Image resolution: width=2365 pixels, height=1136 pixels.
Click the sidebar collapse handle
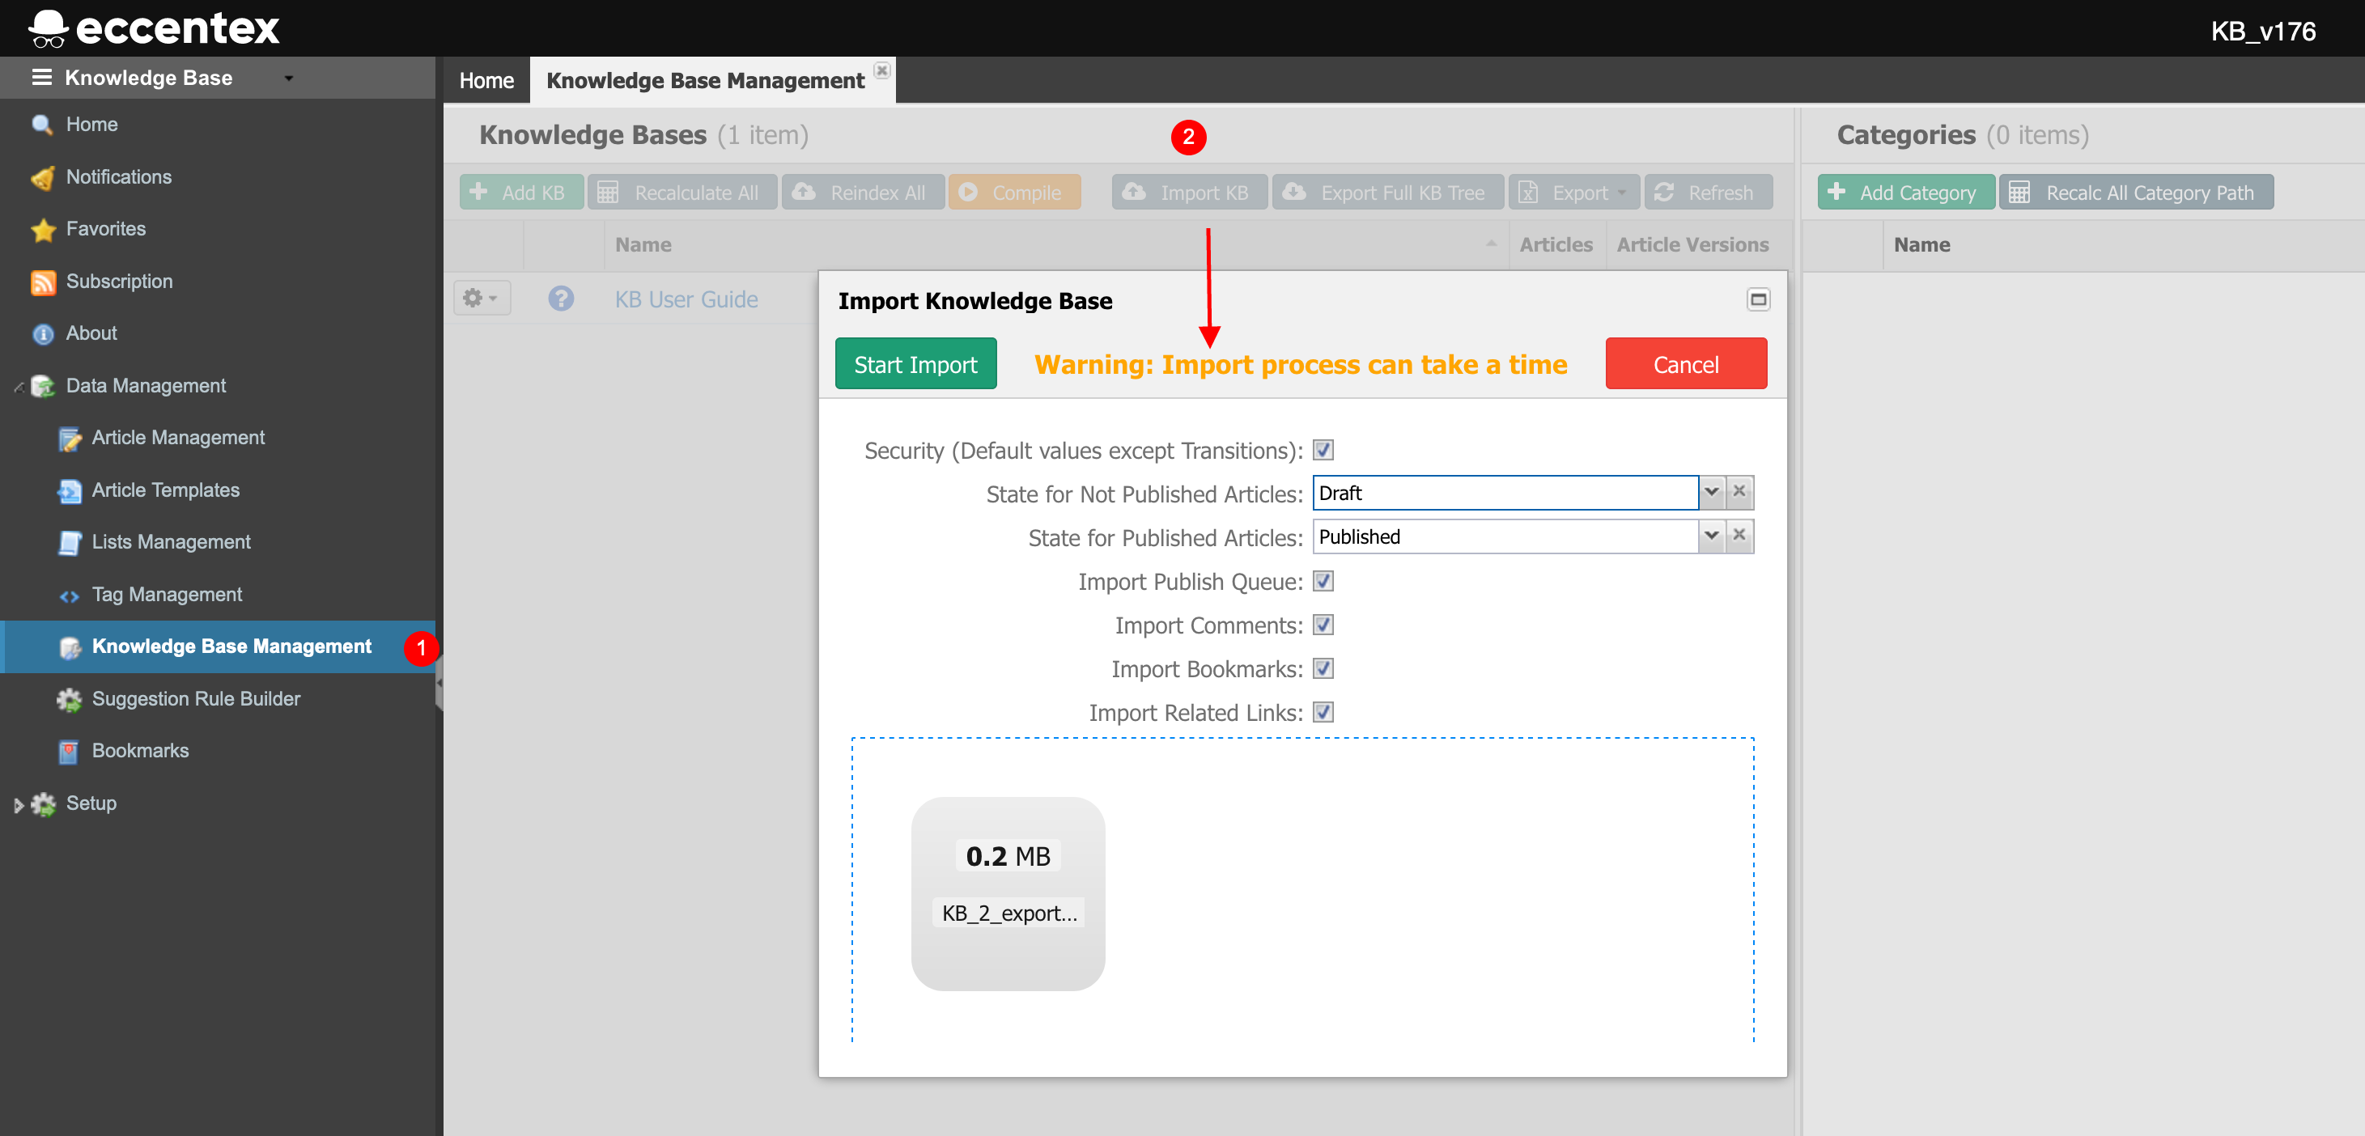(x=439, y=684)
